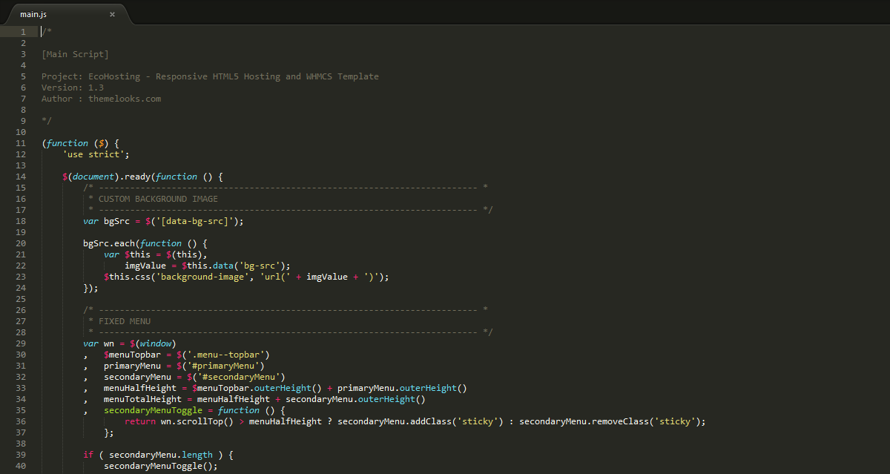Click line number 14 in the gutter

(x=21, y=177)
